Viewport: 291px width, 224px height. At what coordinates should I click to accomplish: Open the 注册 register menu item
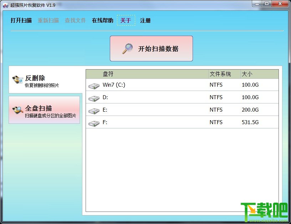145,20
